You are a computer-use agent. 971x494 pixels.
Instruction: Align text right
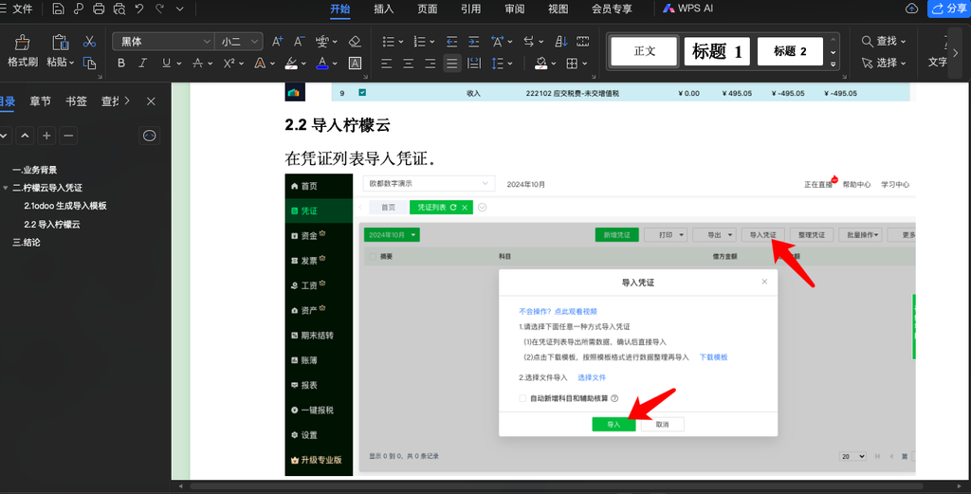[430, 64]
